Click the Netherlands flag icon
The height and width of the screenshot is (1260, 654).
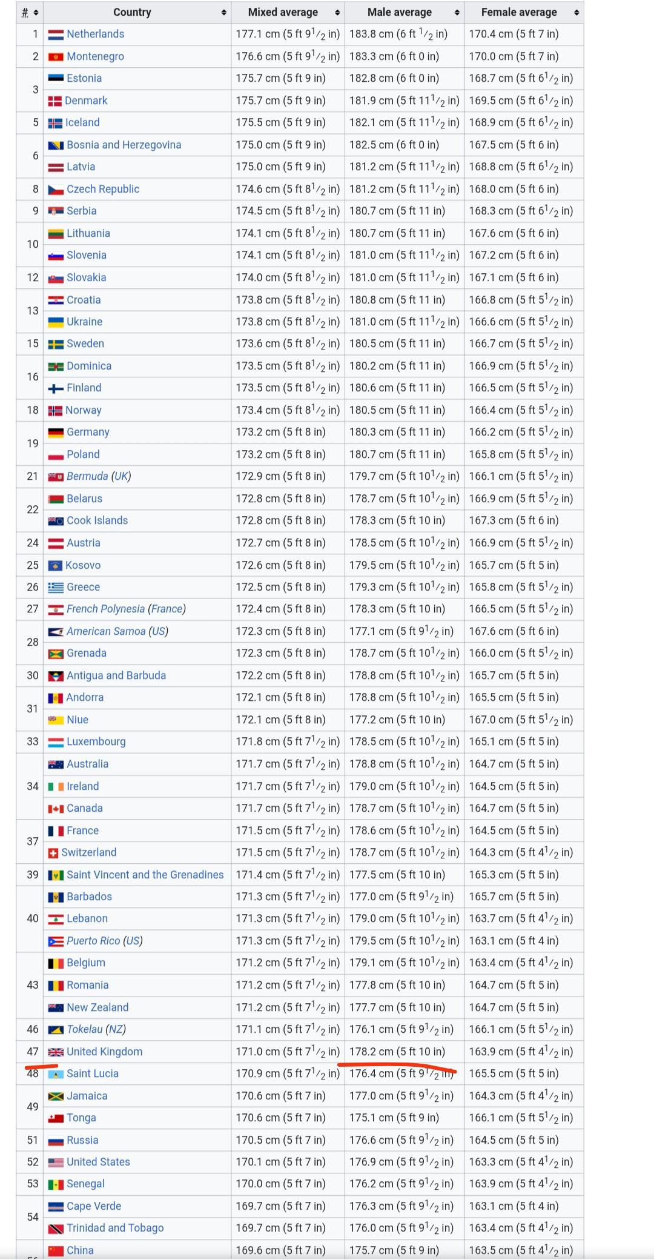coord(56,35)
